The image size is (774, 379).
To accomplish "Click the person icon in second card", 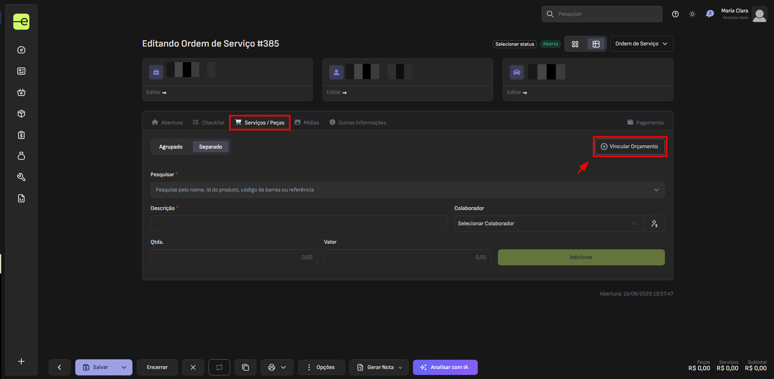I will click(336, 72).
